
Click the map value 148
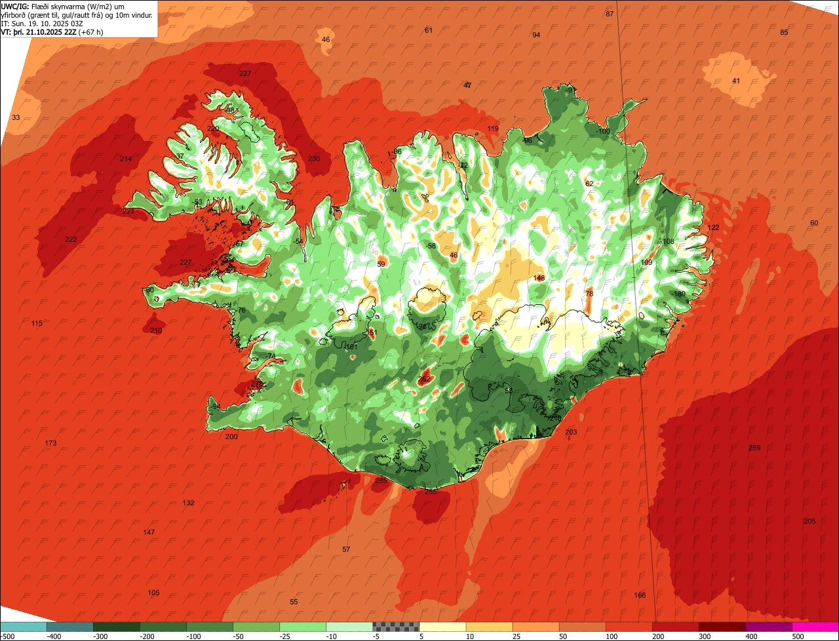(539, 278)
